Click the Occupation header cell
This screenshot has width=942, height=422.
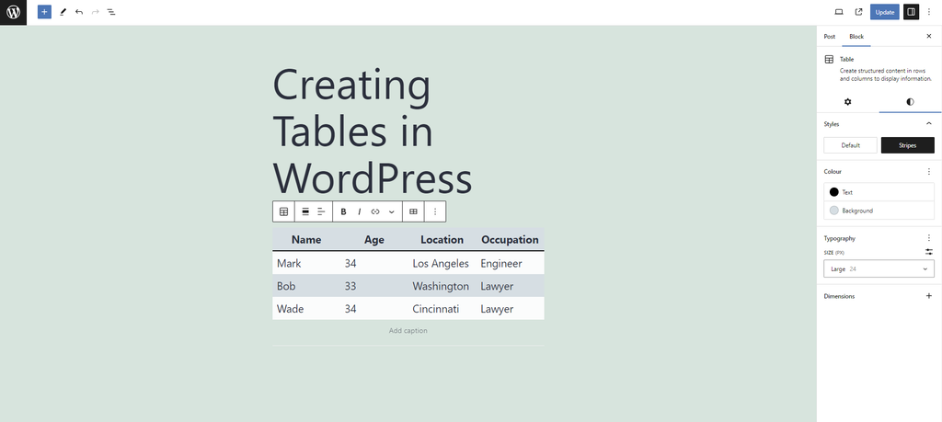pos(510,240)
